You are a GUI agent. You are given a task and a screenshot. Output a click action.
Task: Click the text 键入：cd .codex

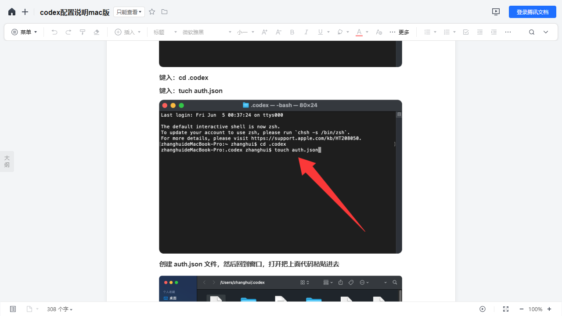184,78
